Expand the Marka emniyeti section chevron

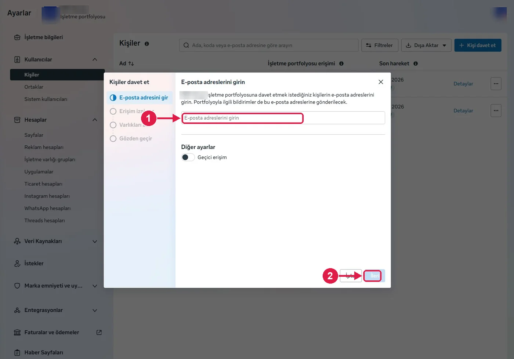pyautogui.click(x=95, y=286)
